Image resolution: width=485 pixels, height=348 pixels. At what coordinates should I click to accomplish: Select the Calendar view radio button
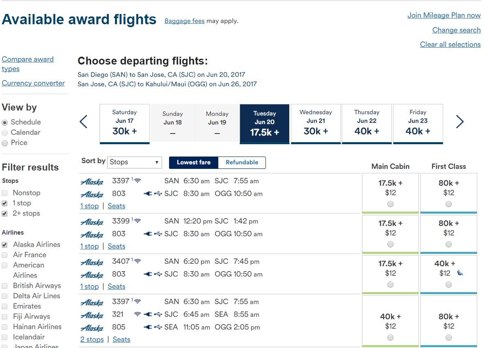pos(5,133)
